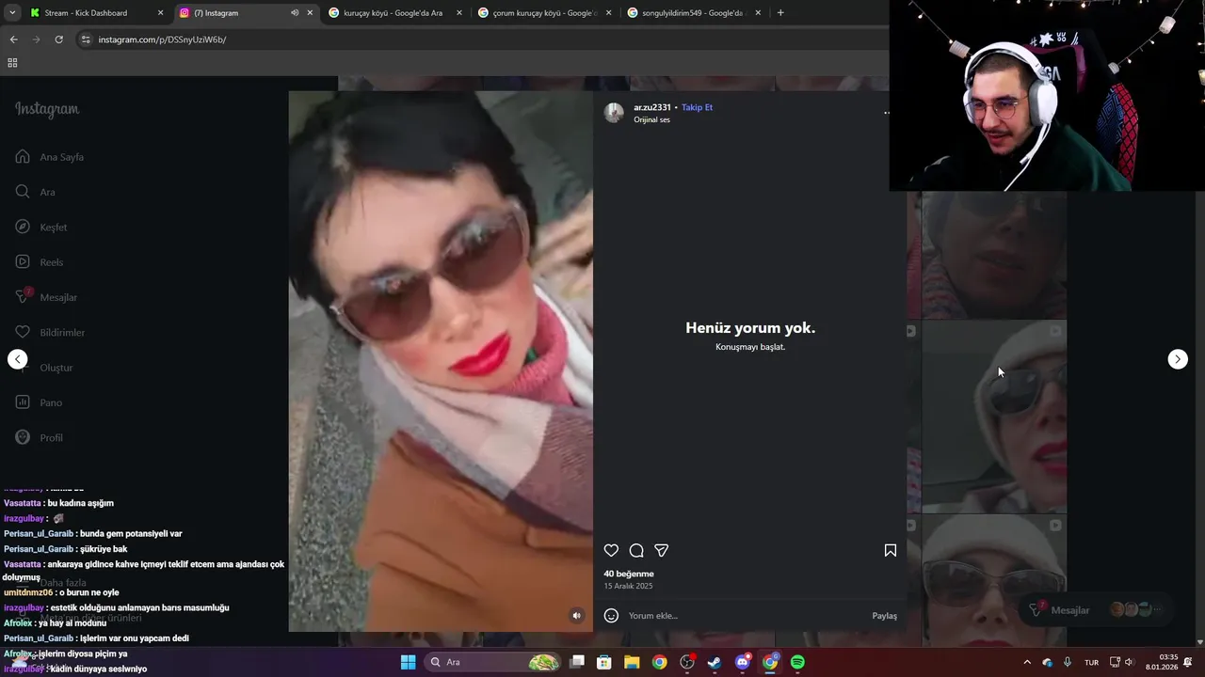The width and height of the screenshot is (1205, 677).
Task: Click the Yorum ekle comment field
Action: pyautogui.click(x=744, y=616)
